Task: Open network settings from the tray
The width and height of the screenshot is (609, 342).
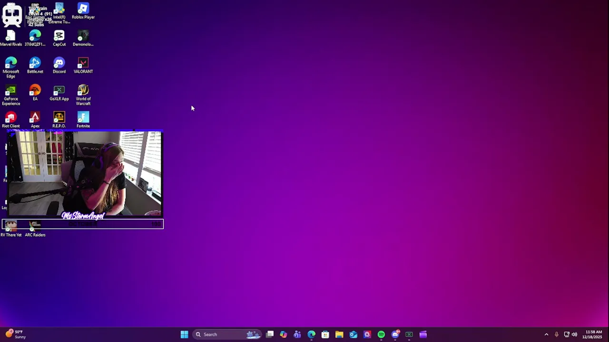Action: (x=567, y=334)
